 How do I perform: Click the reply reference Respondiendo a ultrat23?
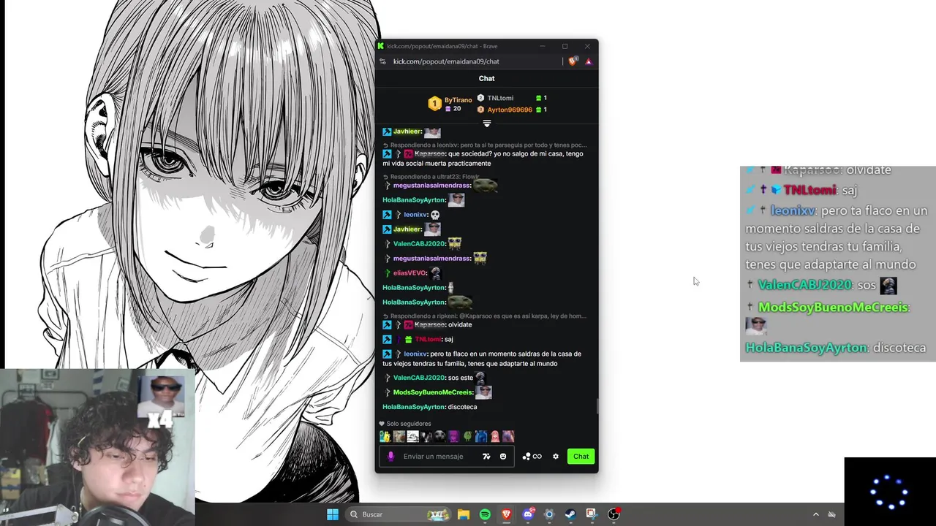point(431,177)
